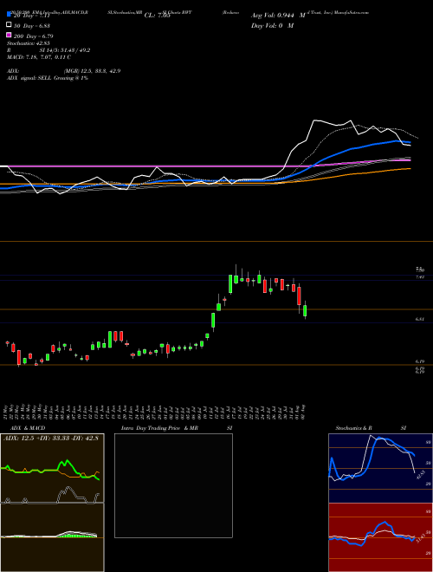
Task: Click the 7.42 price axis label
Action: 419,277
